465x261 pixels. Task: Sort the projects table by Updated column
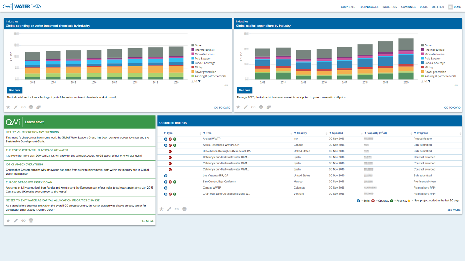tap(337, 133)
